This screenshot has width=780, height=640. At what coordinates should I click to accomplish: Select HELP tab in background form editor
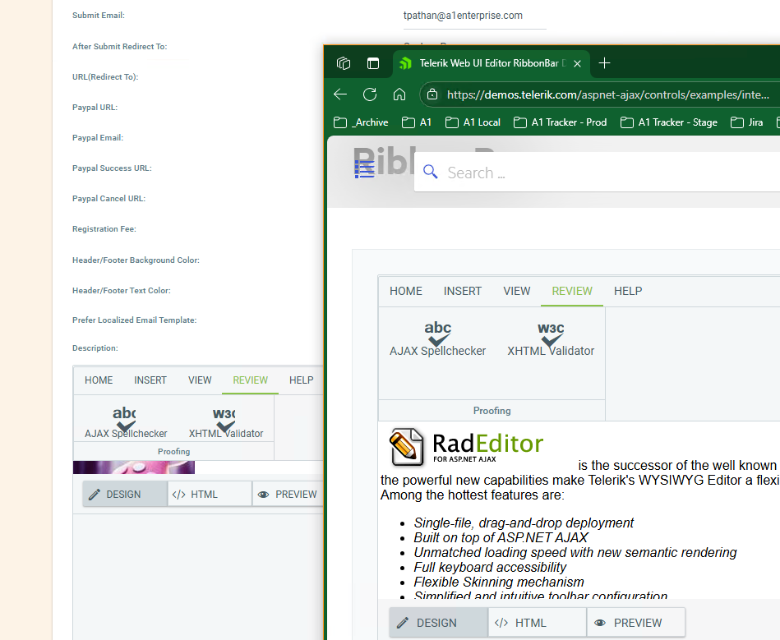[x=302, y=380]
